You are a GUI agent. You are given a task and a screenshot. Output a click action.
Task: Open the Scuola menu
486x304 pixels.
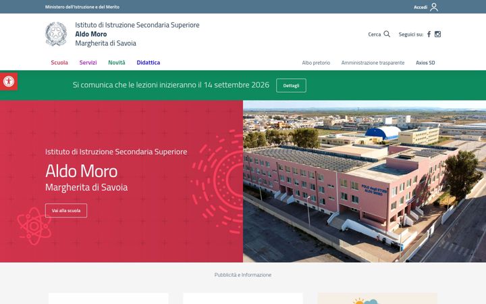coord(59,62)
